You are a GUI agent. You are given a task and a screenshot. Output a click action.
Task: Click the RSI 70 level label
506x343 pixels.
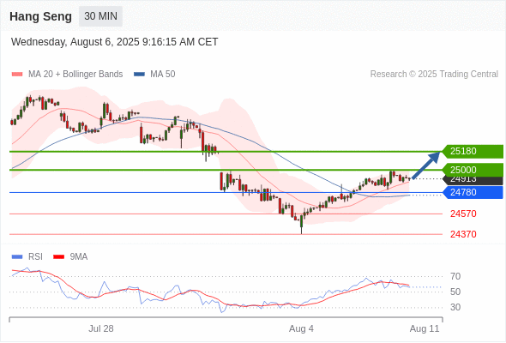[455, 276]
